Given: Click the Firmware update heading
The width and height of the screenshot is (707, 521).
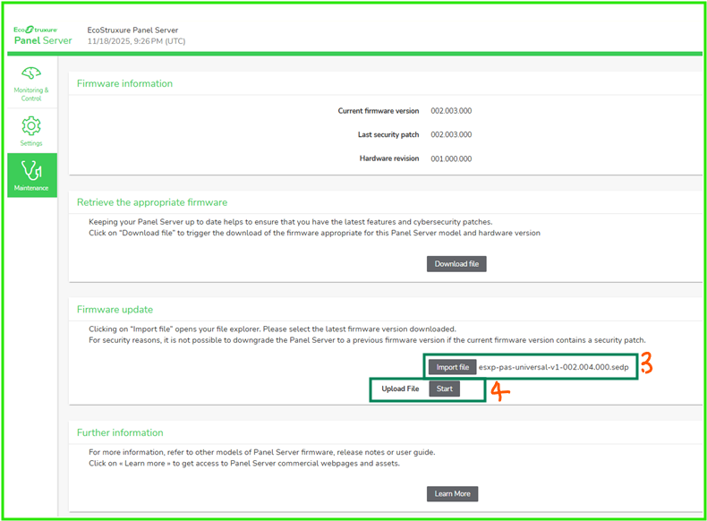Looking at the screenshot, I should (115, 310).
